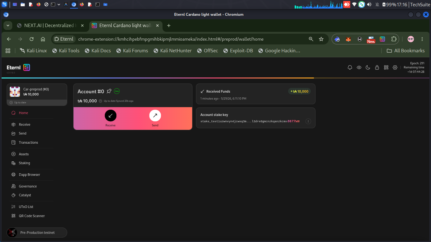The image size is (431, 242).
Task: Open the Chromium profile avatar
Action: click(x=411, y=39)
